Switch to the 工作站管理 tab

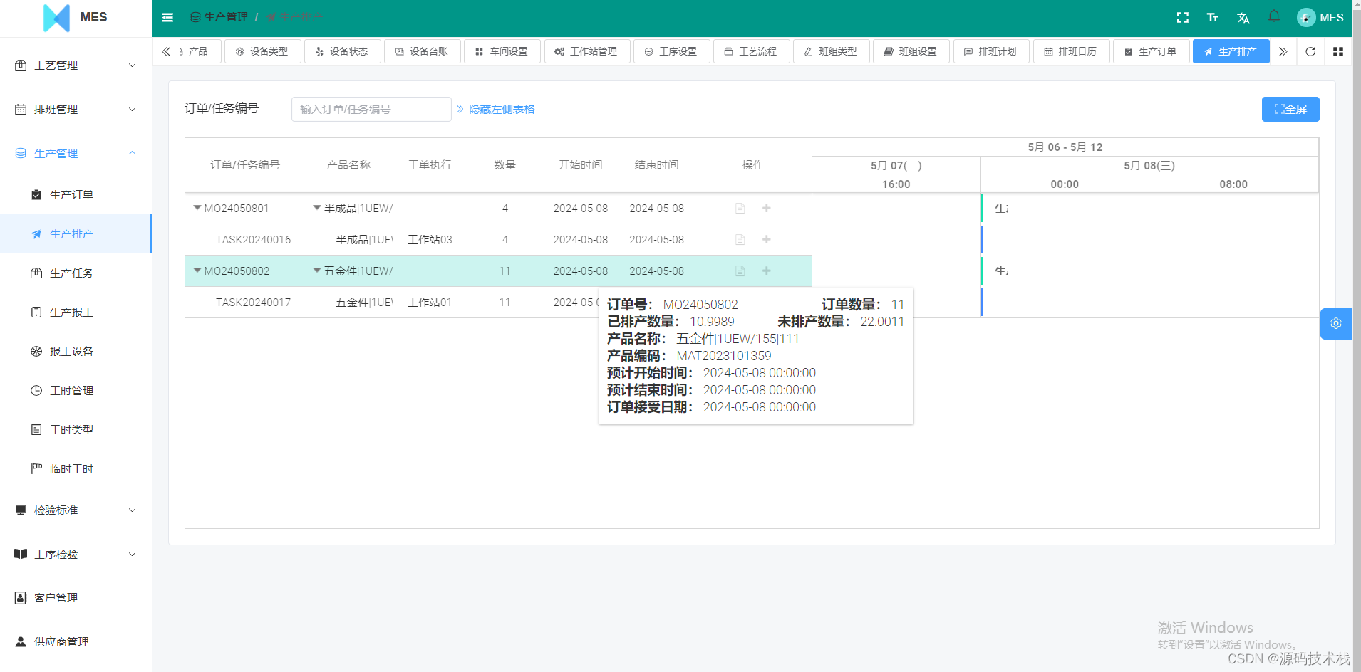coord(586,51)
